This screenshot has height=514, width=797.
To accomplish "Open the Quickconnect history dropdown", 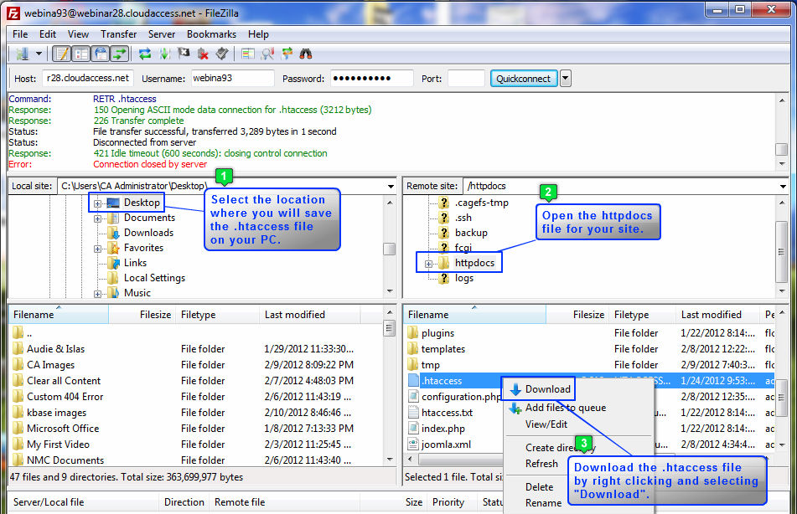I will [565, 78].
